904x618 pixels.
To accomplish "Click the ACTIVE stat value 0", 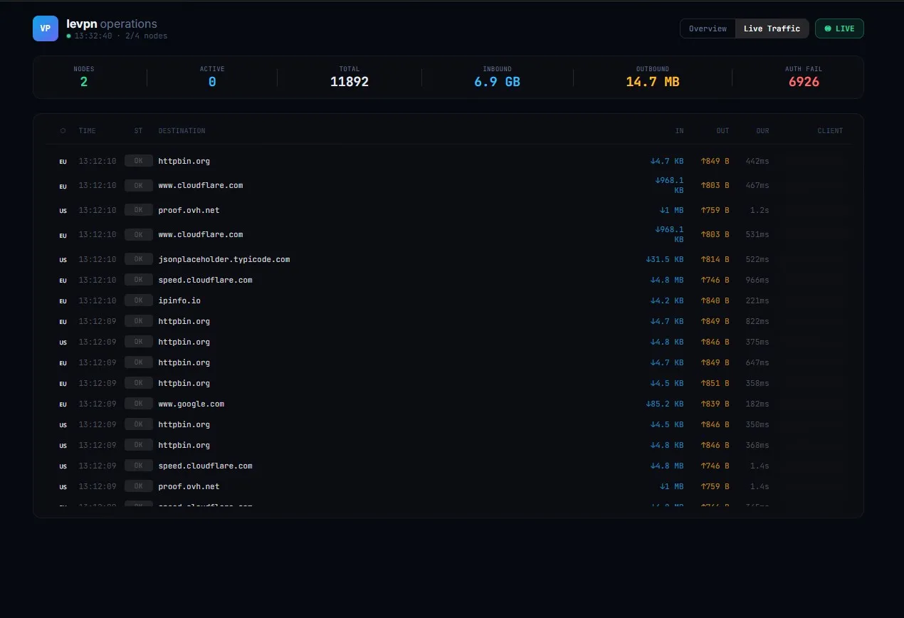I will point(212,82).
